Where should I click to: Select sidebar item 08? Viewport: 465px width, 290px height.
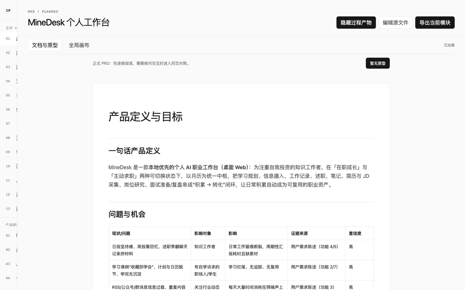pos(9,137)
